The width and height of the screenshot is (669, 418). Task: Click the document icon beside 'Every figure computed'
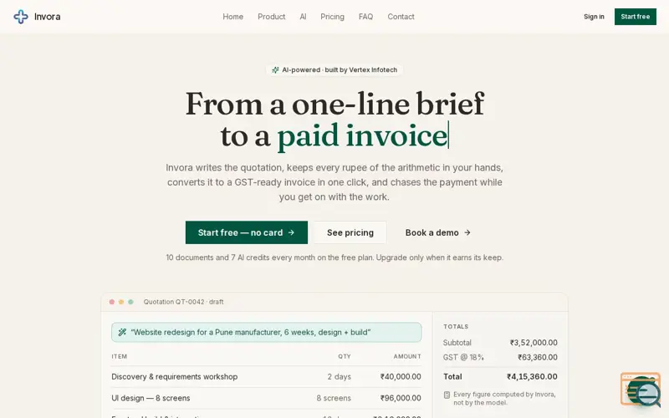(x=447, y=395)
